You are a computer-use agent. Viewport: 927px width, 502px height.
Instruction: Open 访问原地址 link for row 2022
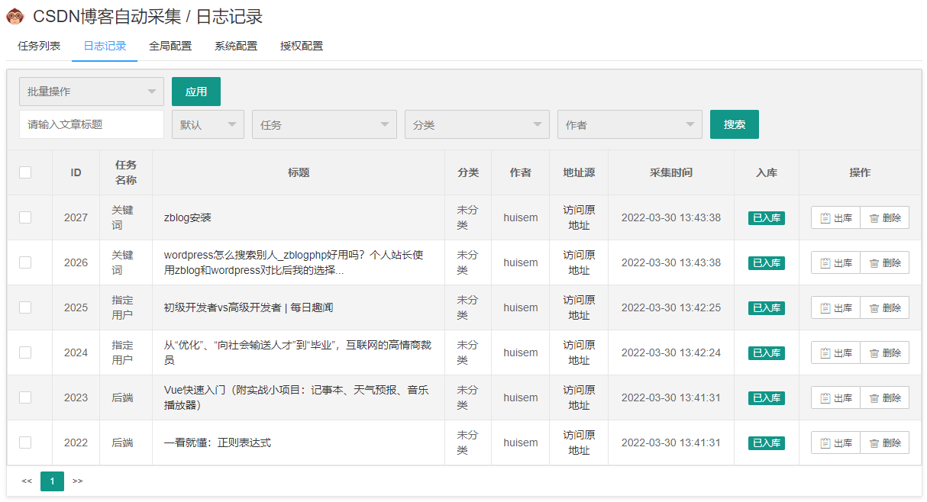[x=580, y=442]
